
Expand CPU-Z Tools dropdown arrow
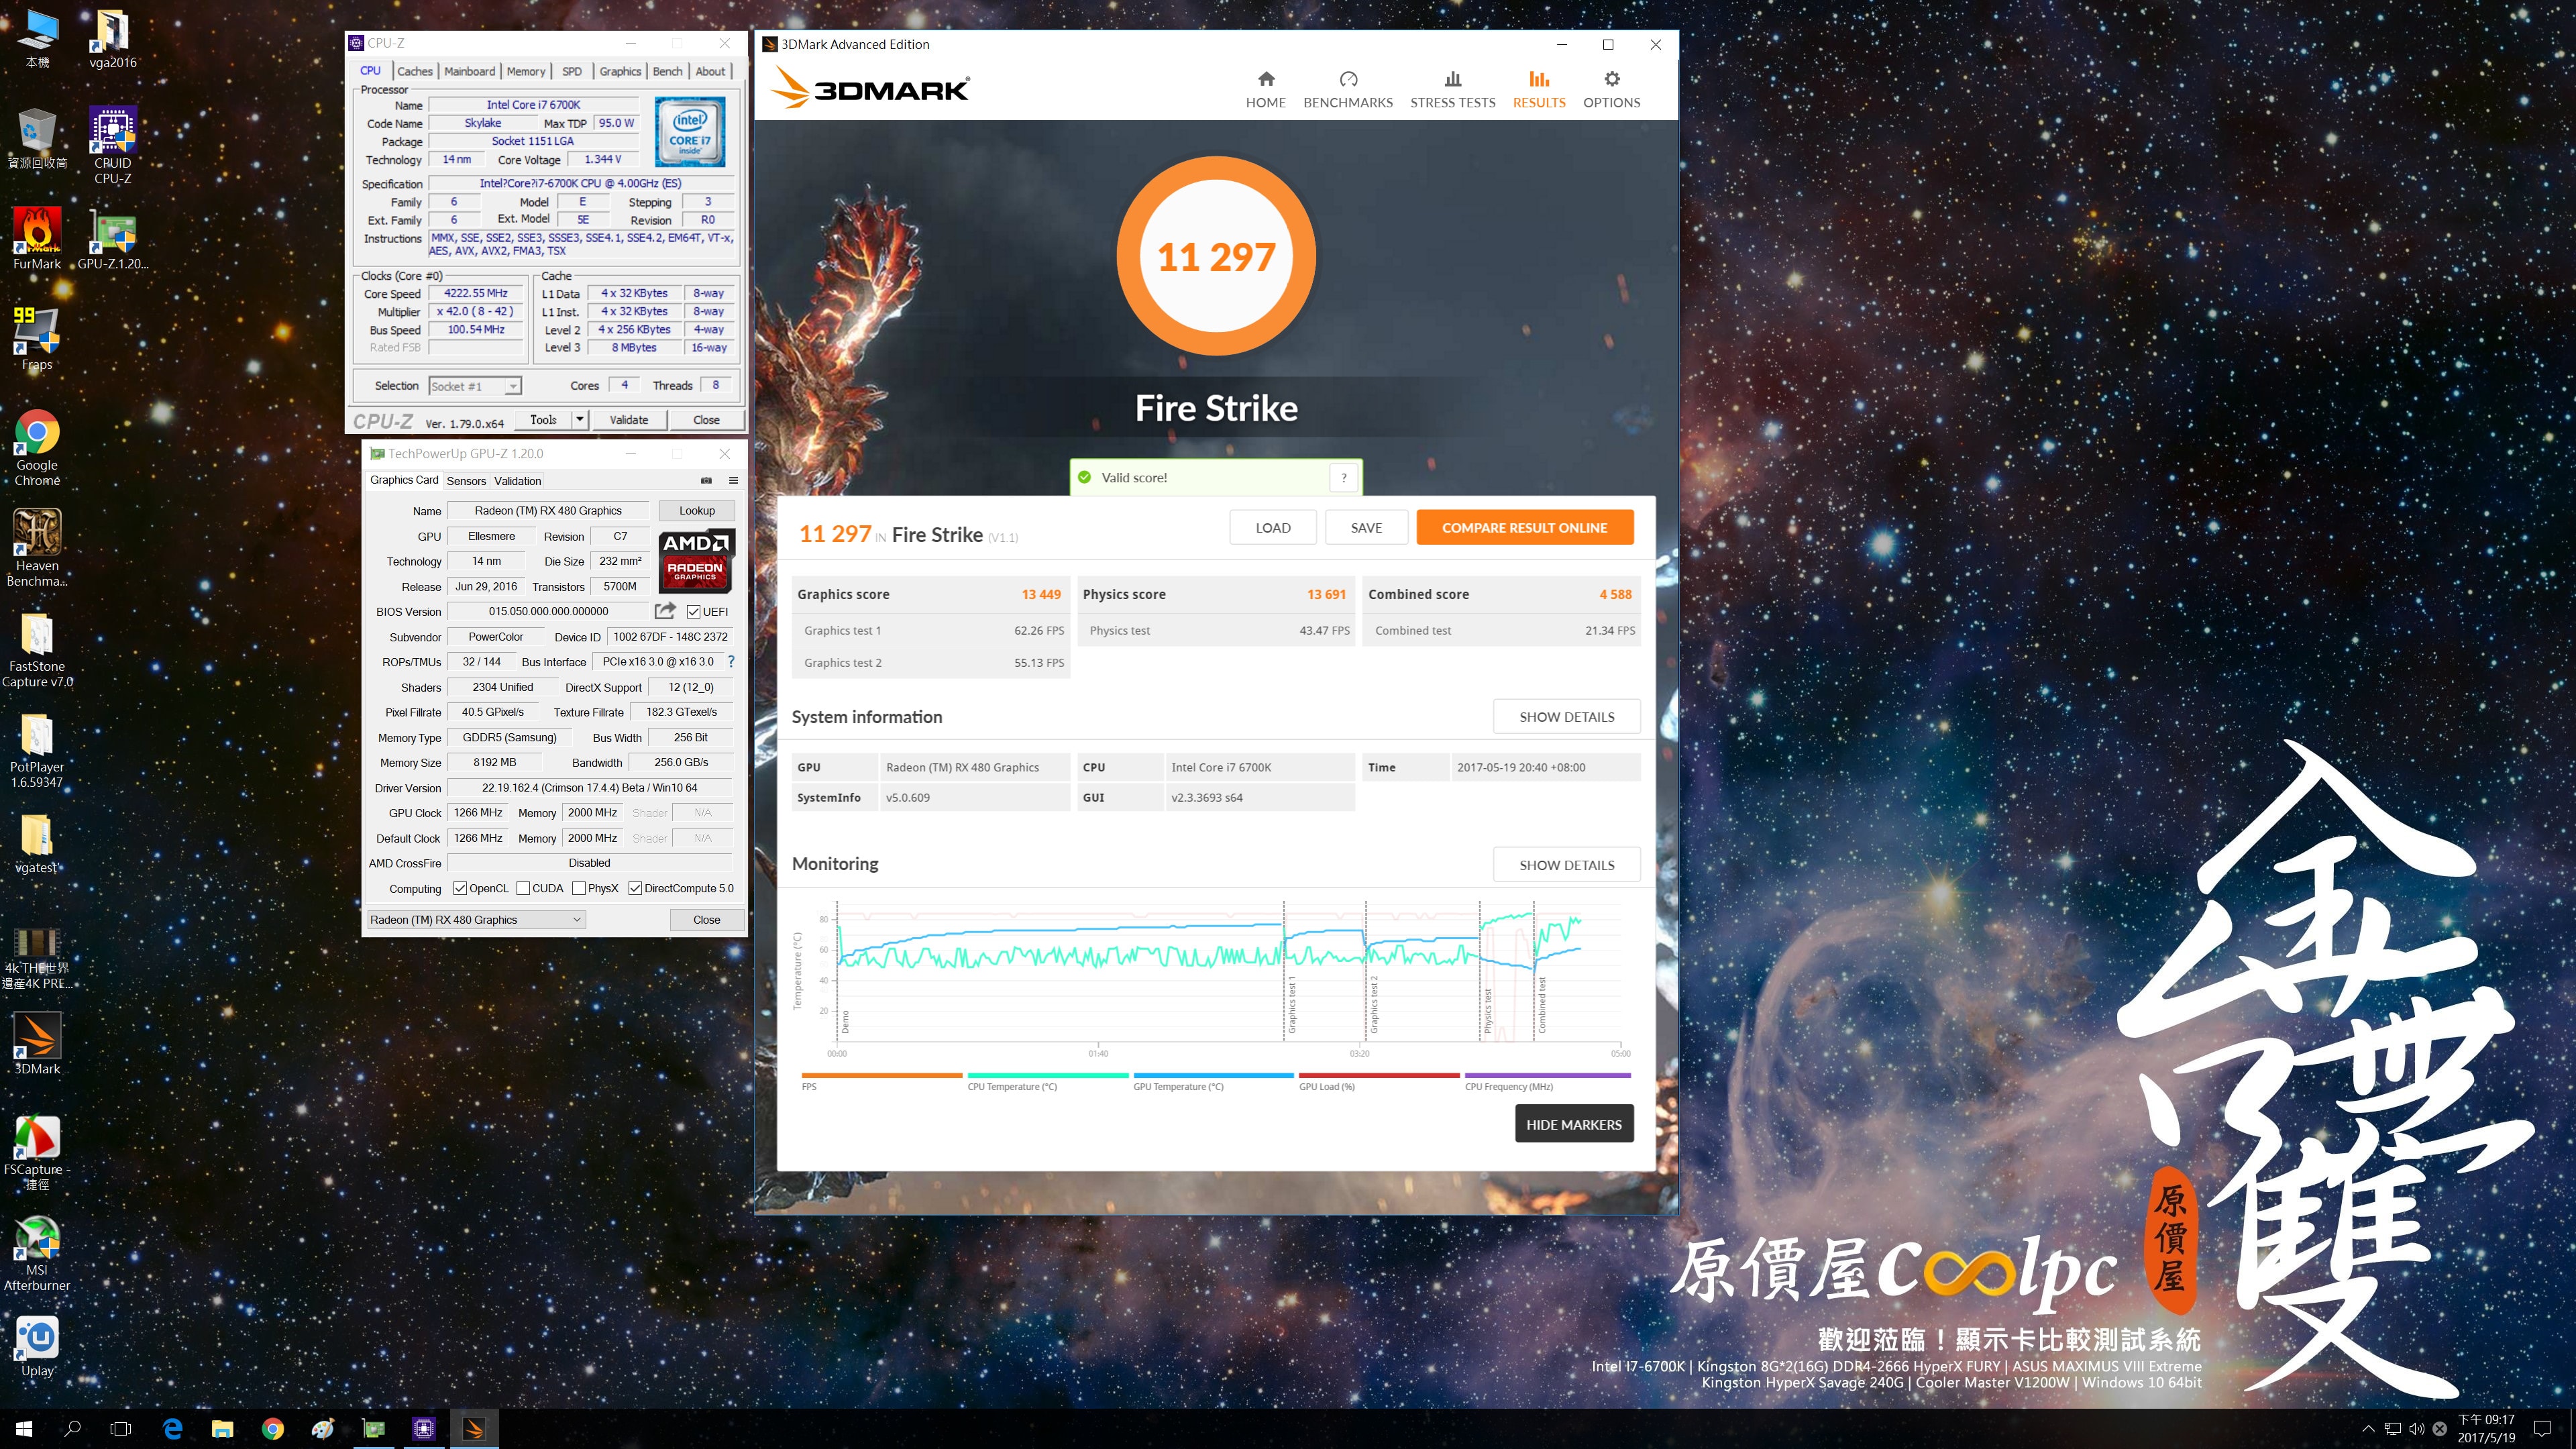pyautogui.click(x=580, y=420)
